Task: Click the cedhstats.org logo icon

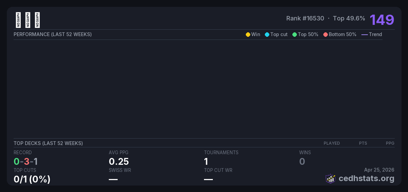Action: 330,178
